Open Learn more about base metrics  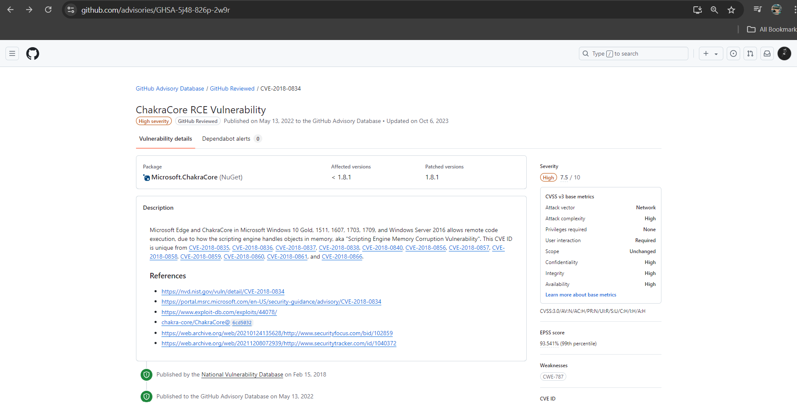point(581,295)
